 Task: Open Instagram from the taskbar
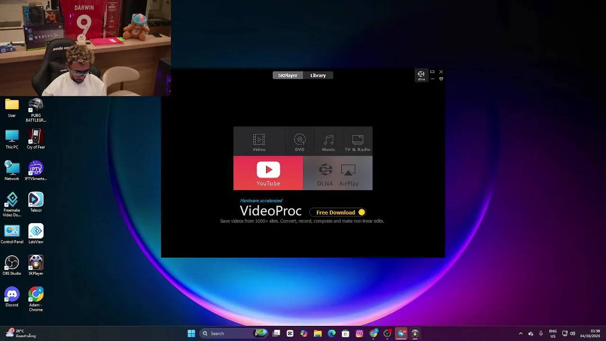[360, 333]
